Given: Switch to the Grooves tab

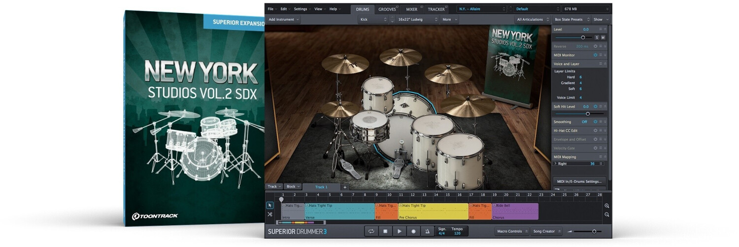Looking at the screenshot, I should click(x=387, y=9).
